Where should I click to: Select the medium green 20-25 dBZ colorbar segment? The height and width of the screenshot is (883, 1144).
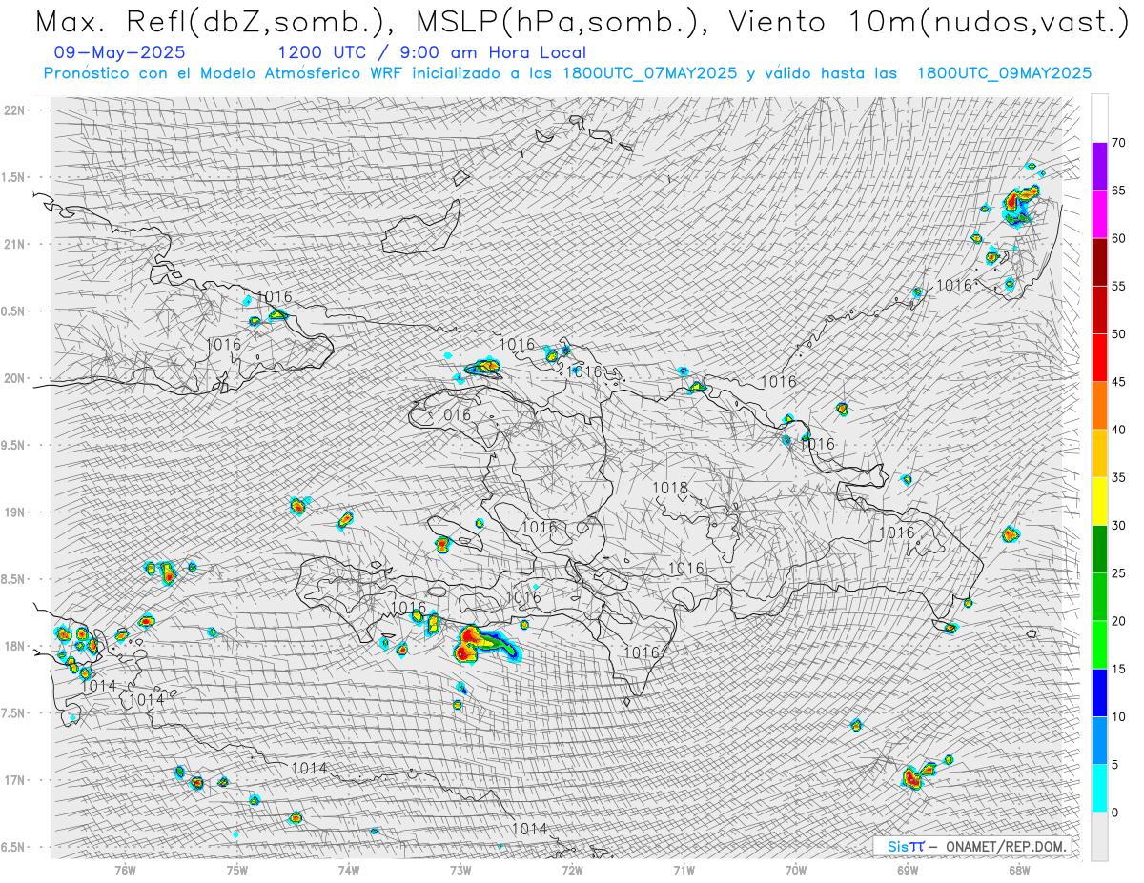(x=1099, y=597)
